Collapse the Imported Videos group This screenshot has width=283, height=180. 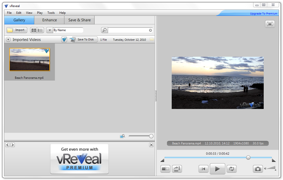coord(8,39)
